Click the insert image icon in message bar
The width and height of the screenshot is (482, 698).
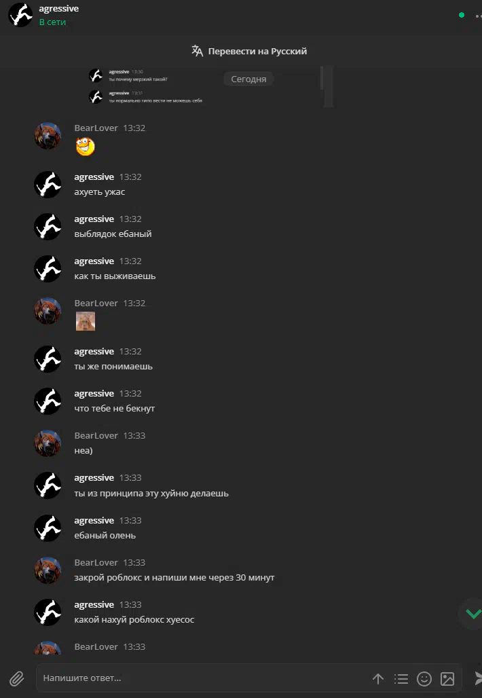(x=447, y=678)
